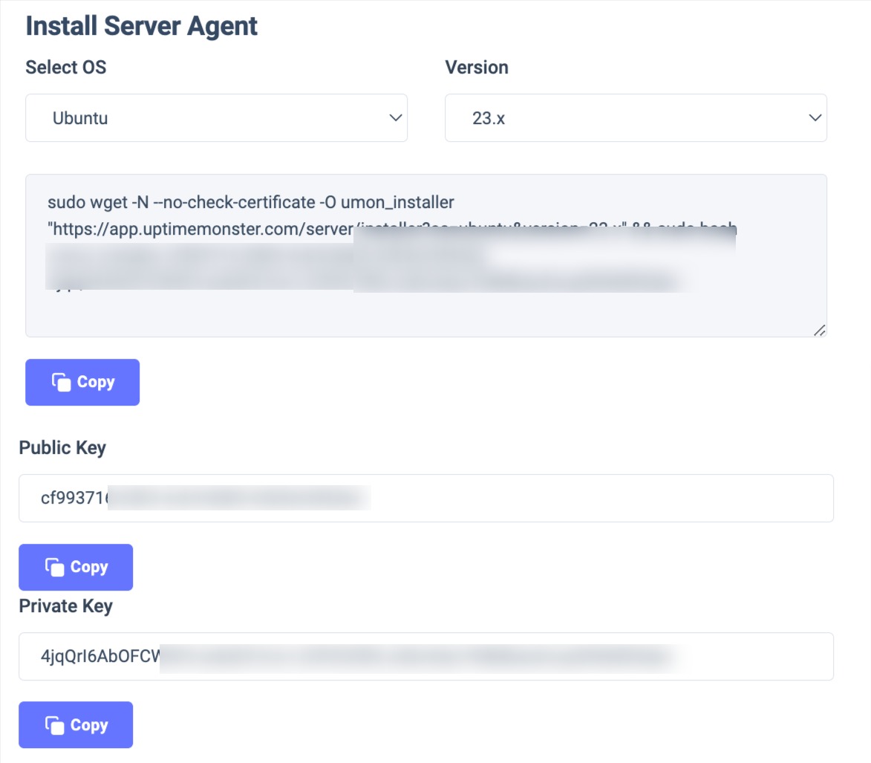Click the copy icon below the install command
This screenshot has width=871, height=763.
pos(61,383)
